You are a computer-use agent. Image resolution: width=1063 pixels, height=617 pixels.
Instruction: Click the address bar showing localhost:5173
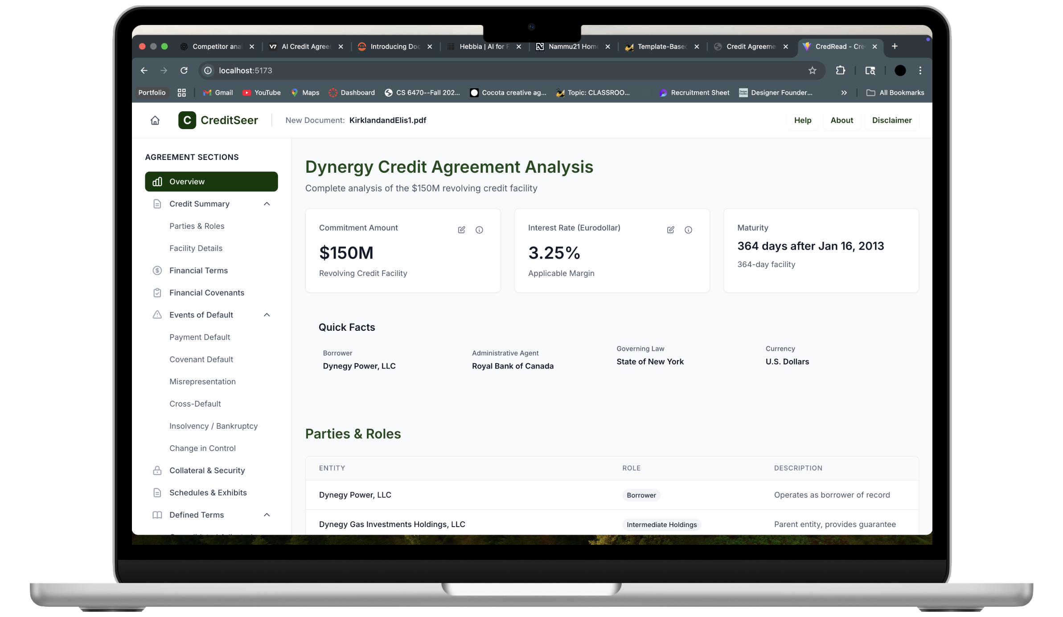pos(245,70)
